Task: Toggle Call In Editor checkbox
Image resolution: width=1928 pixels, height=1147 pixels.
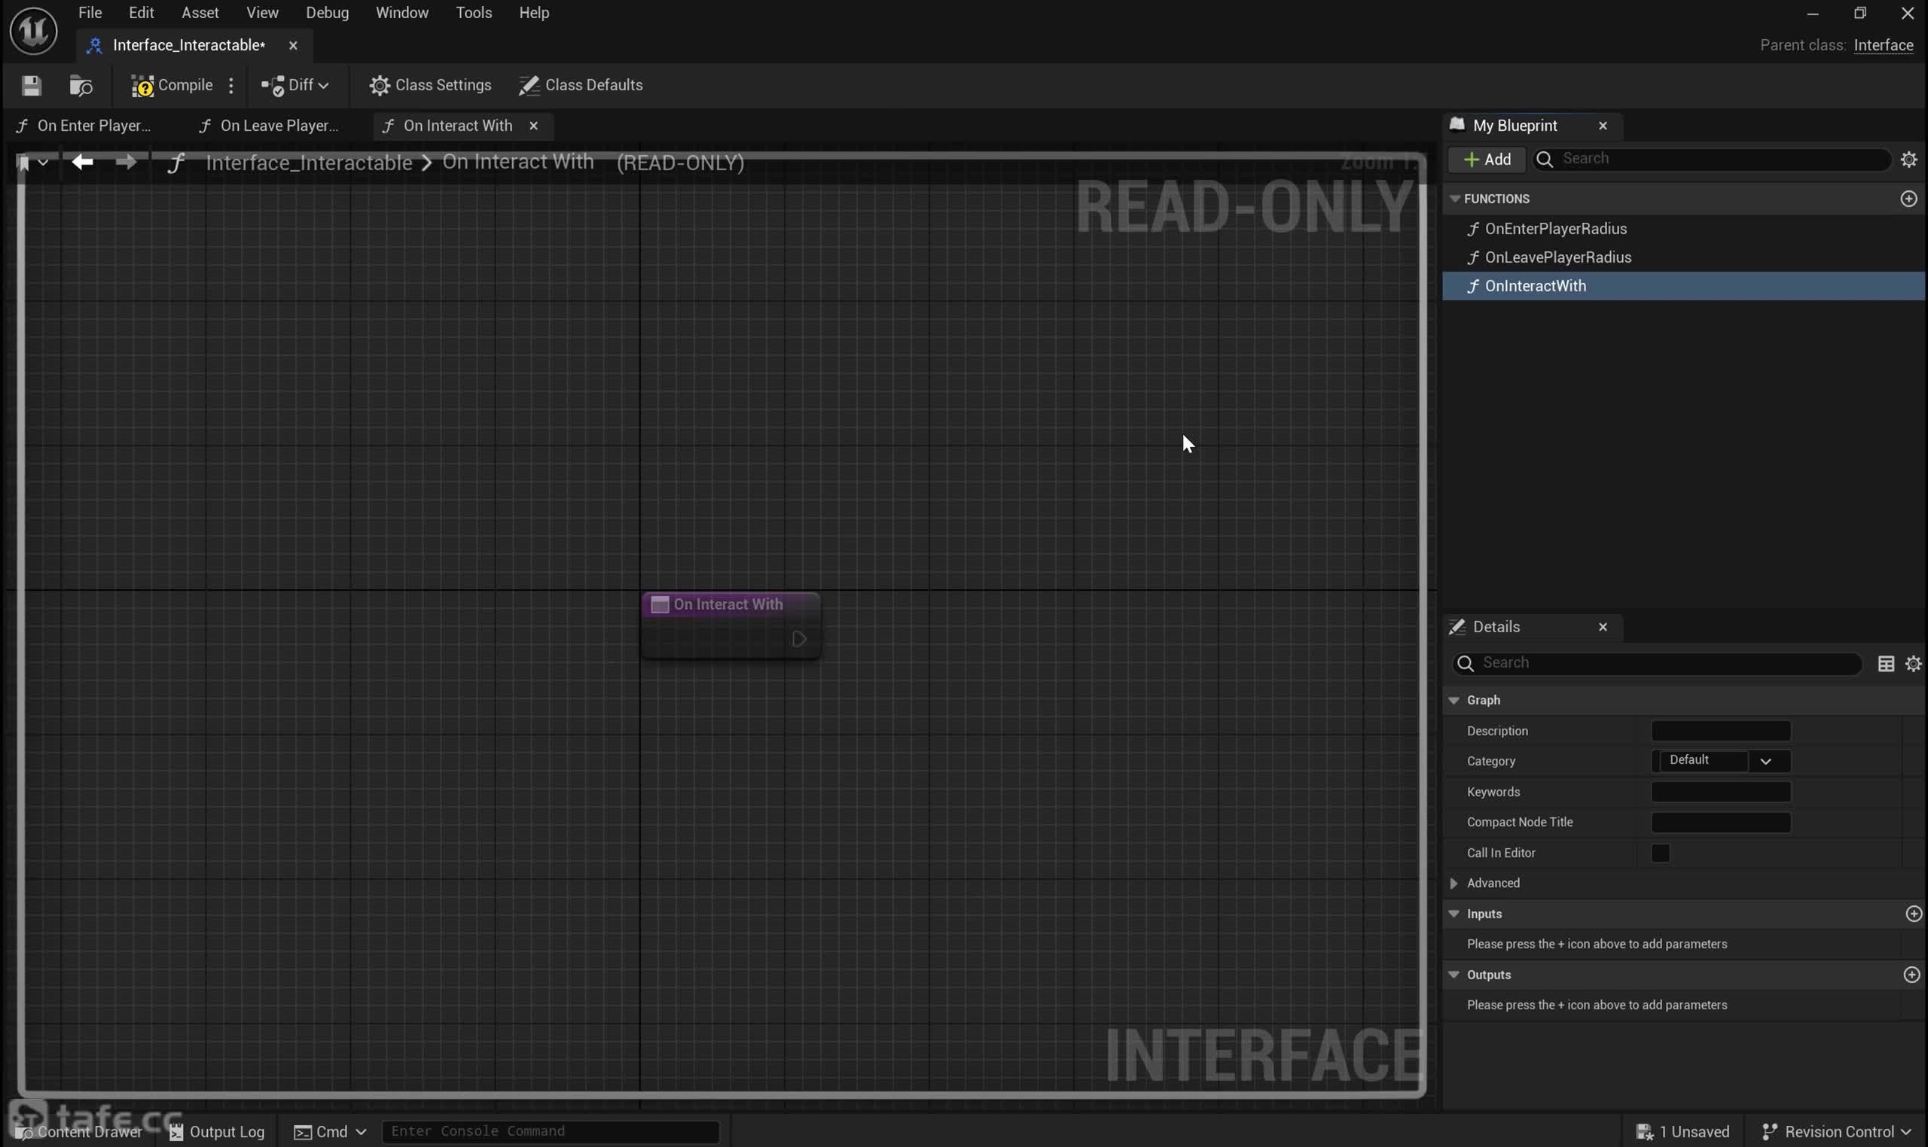Action: (1660, 852)
